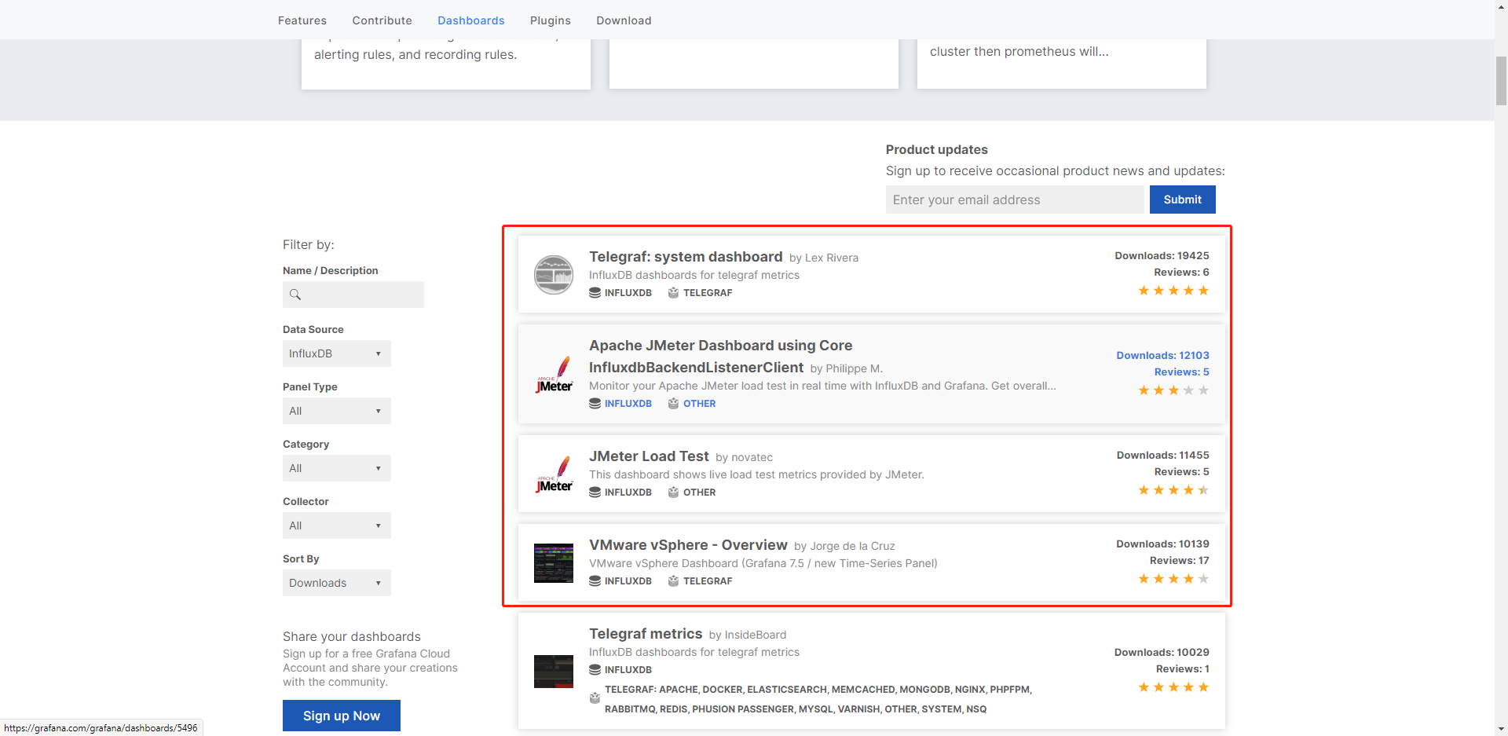The image size is (1508, 736).
Task: Click OTHER collector icon on Apache JMeter card
Action: (673, 404)
